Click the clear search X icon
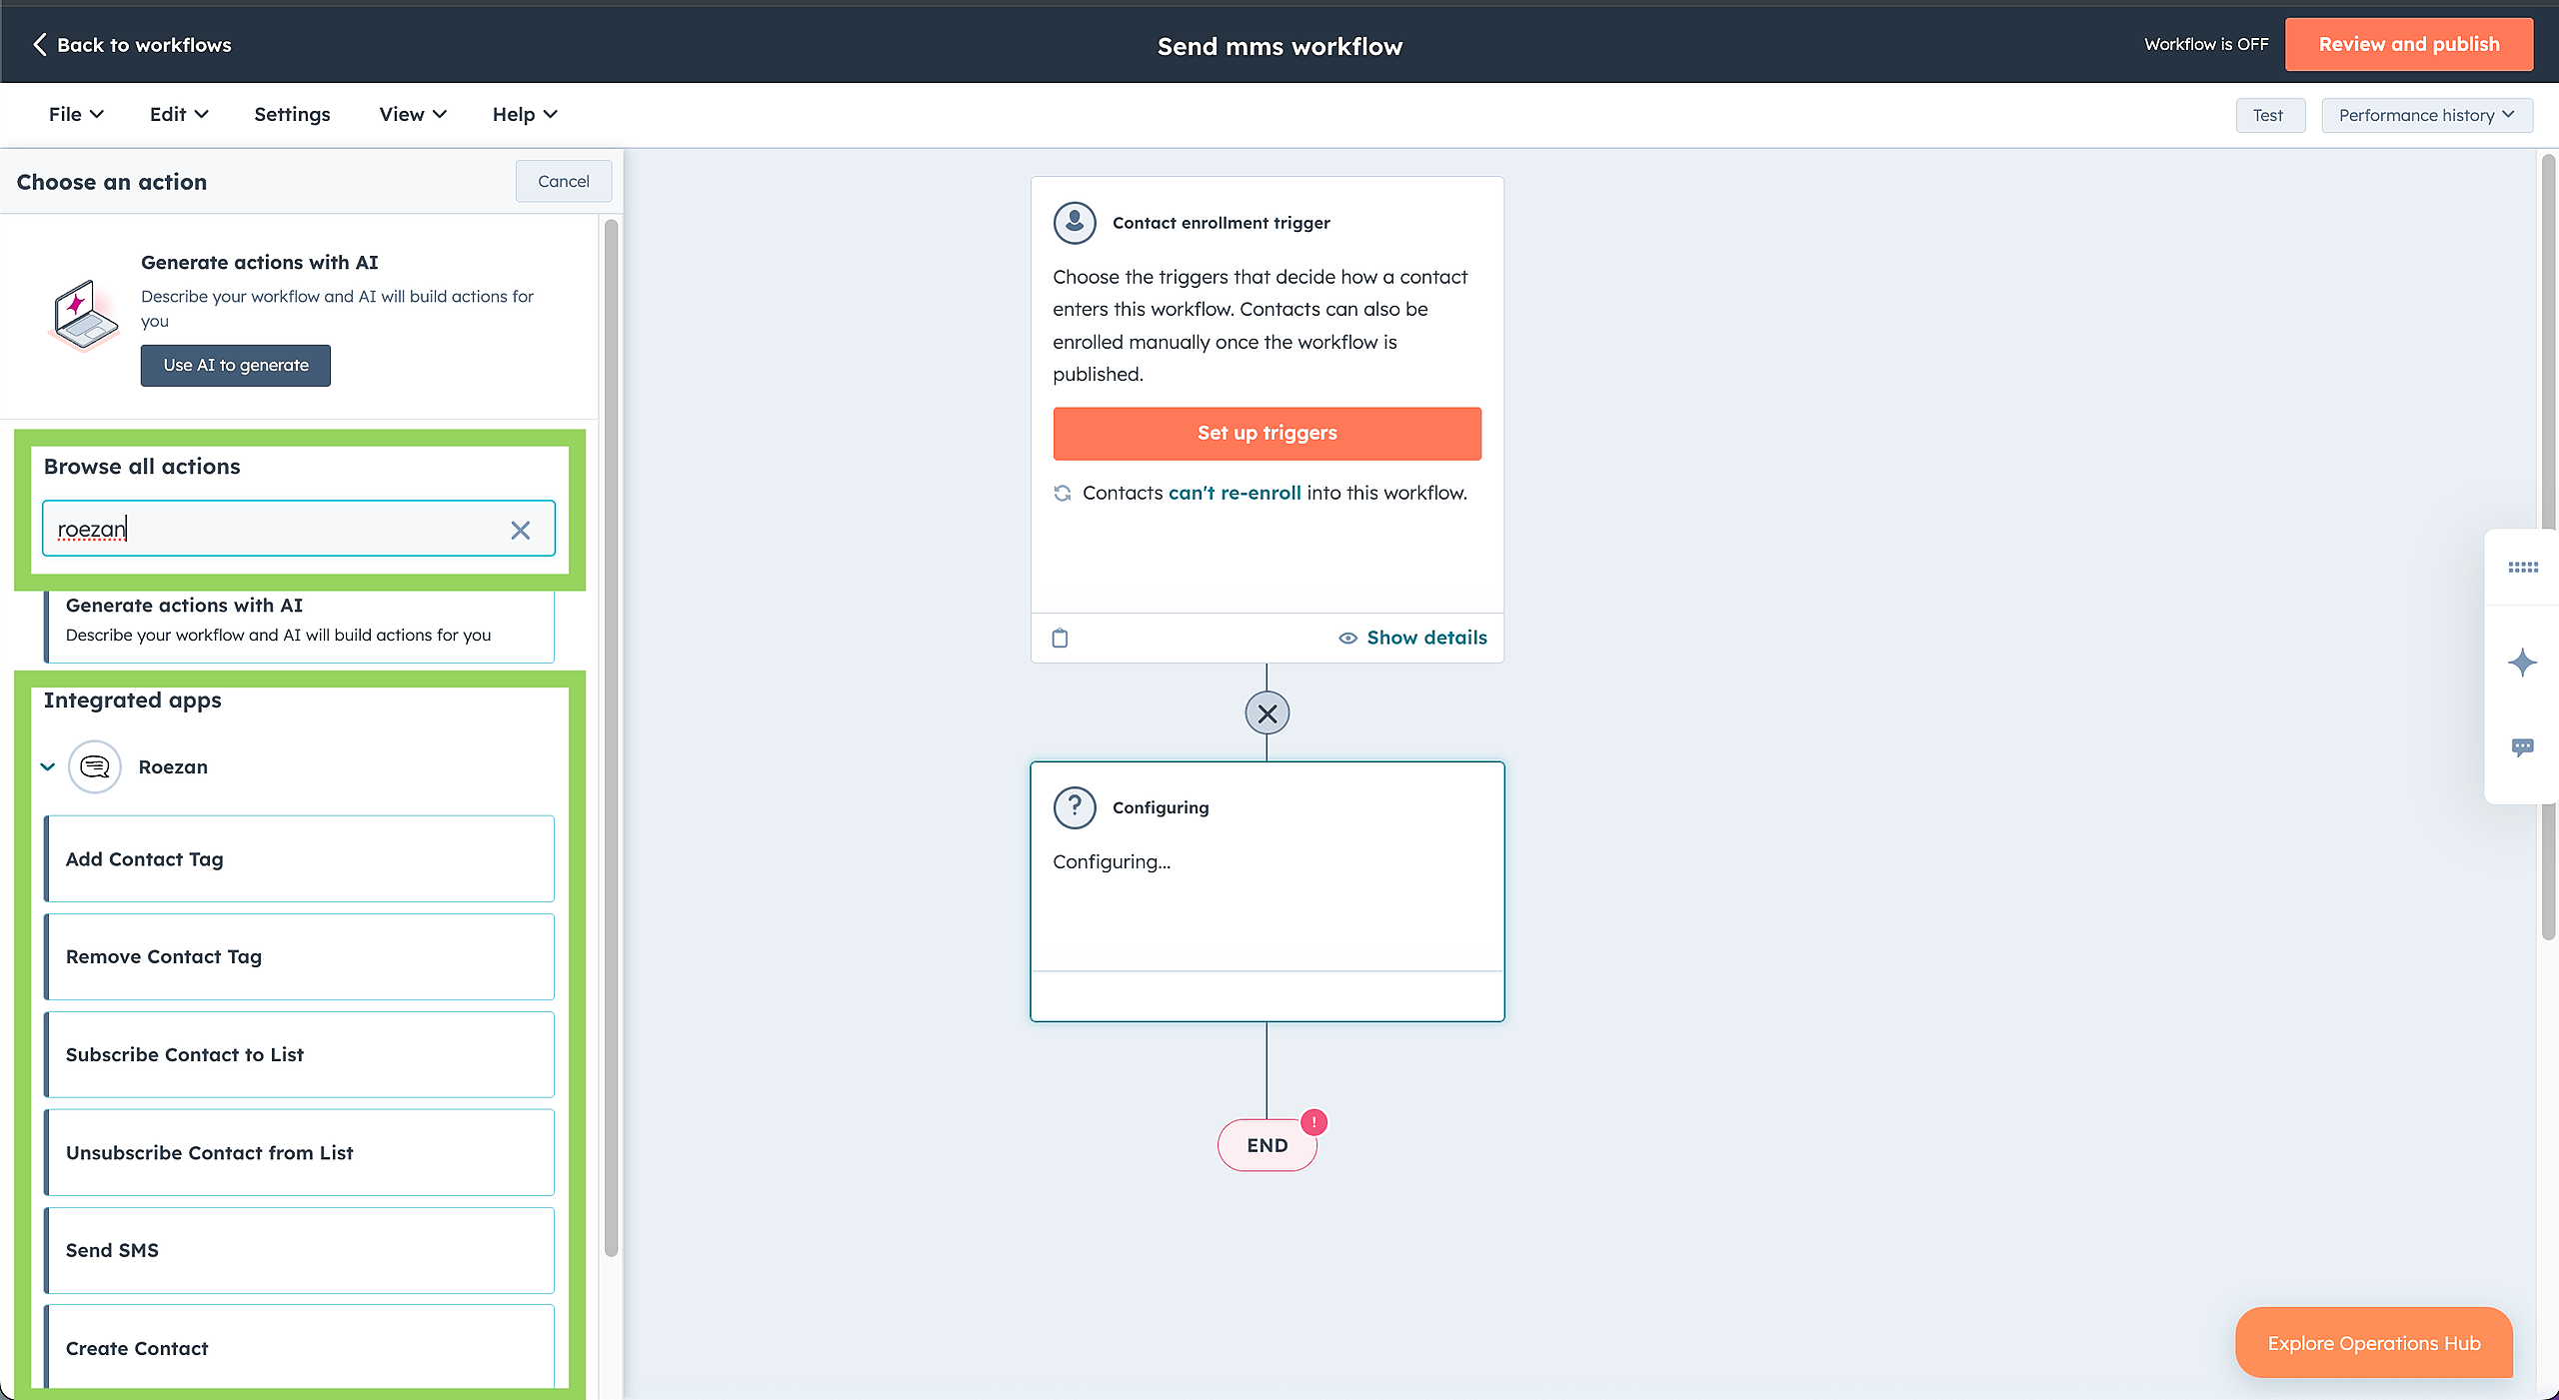Image resolution: width=2559 pixels, height=1400 pixels. [520, 530]
